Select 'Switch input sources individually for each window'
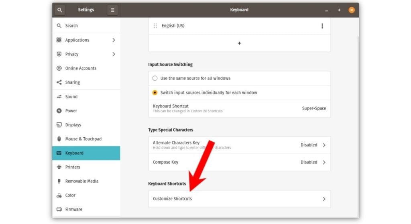The height and width of the screenshot is (224, 411). click(155, 93)
